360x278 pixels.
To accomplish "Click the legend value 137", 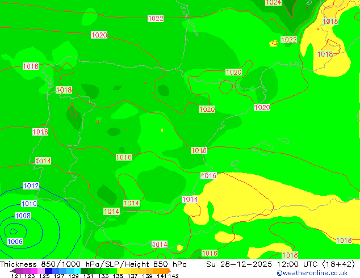I will click(x=132, y=276).
